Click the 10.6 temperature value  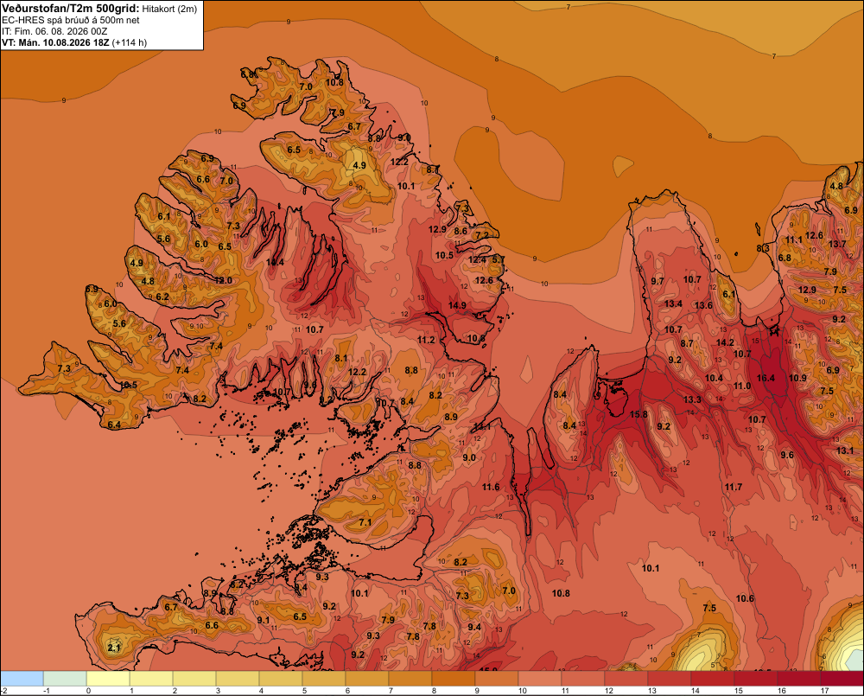745,598
